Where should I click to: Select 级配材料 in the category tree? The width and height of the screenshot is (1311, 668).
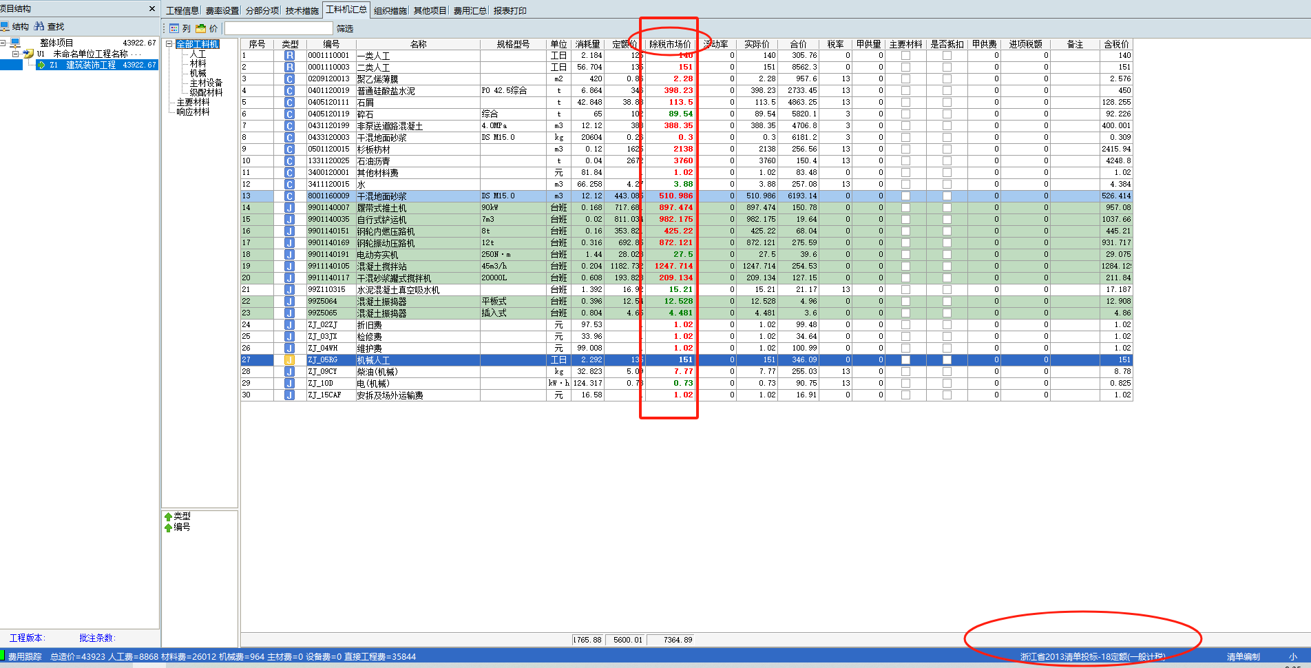pyautogui.click(x=206, y=92)
